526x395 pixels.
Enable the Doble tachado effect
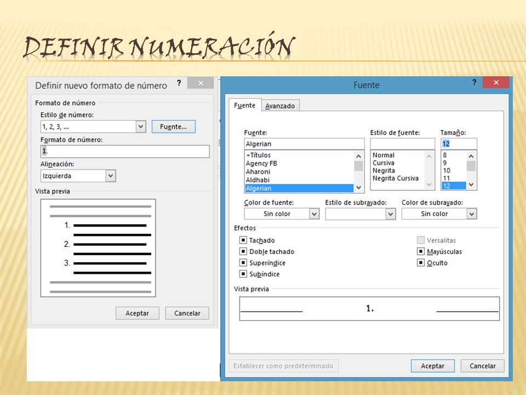click(x=243, y=252)
